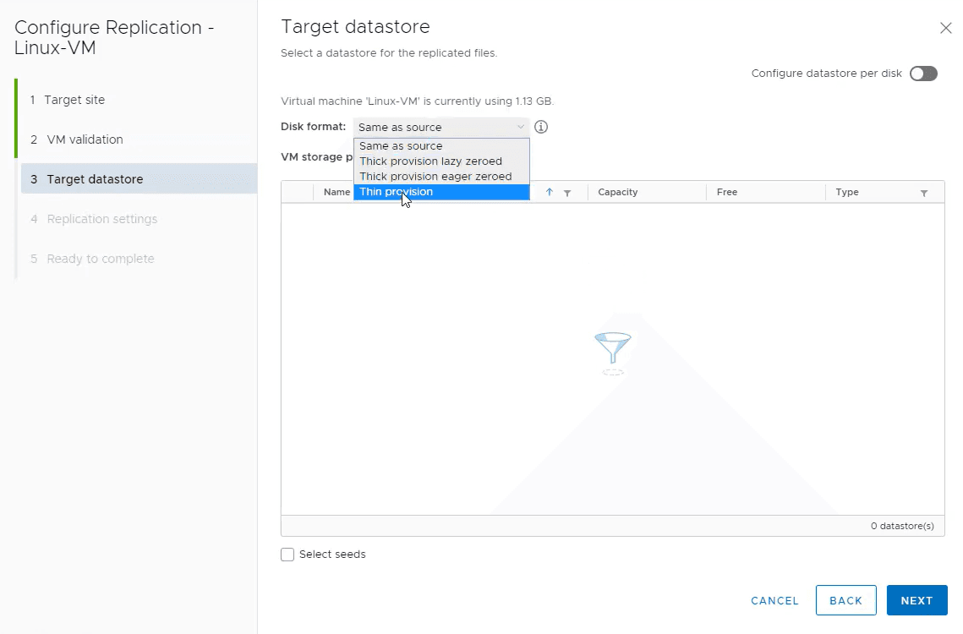Image resolution: width=963 pixels, height=634 pixels.
Task: Close the Configure Replication wizard
Action: pyautogui.click(x=946, y=28)
